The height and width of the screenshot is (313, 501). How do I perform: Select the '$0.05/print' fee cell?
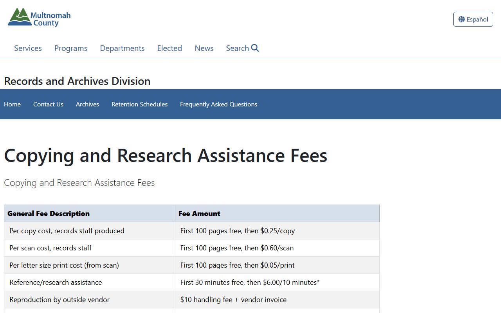click(277, 265)
